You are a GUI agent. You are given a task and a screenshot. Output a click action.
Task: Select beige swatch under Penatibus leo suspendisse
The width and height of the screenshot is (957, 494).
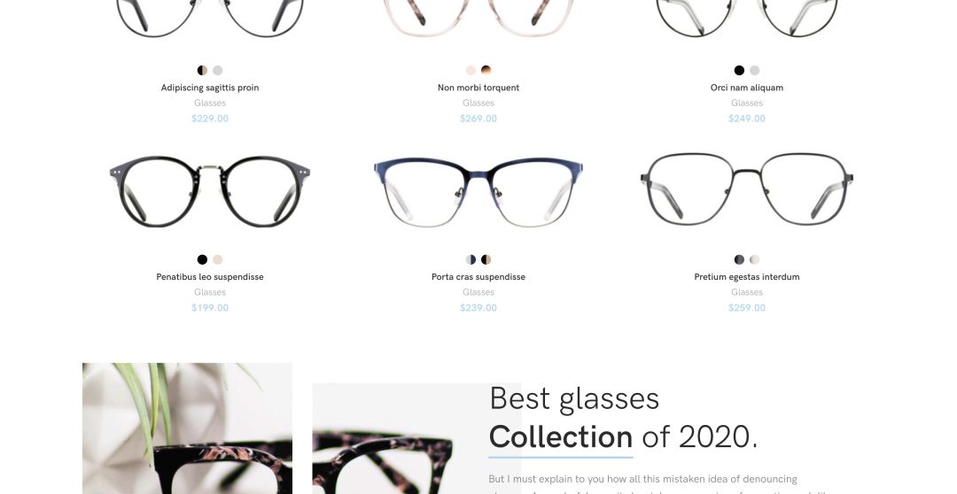point(217,259)
